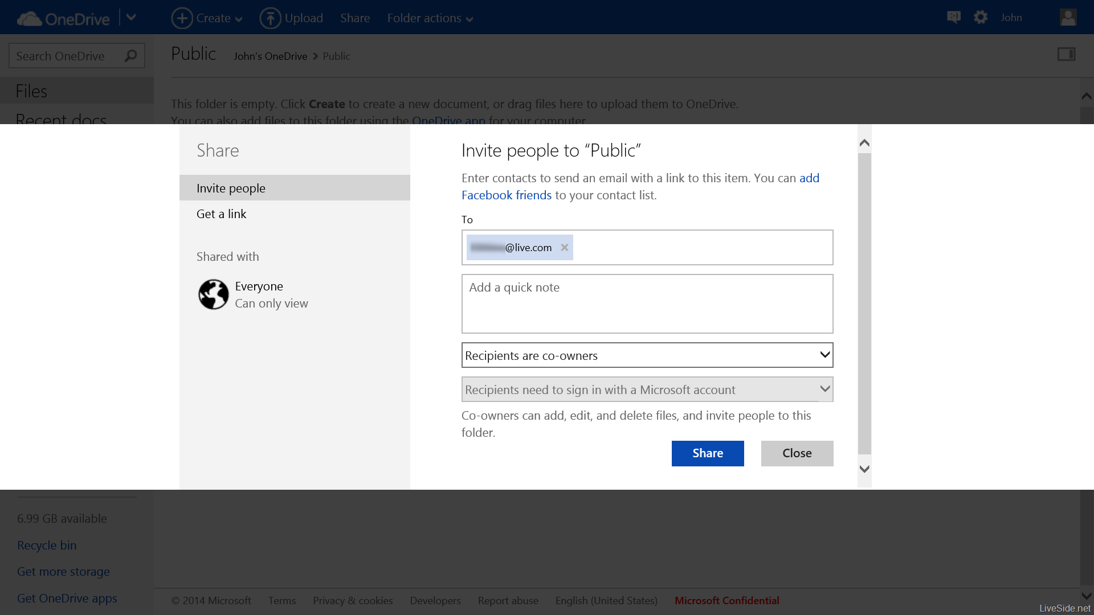1094x615 pixels.
Task: Select 'Invite people' in the Share dialog
Action: [231, 188]
